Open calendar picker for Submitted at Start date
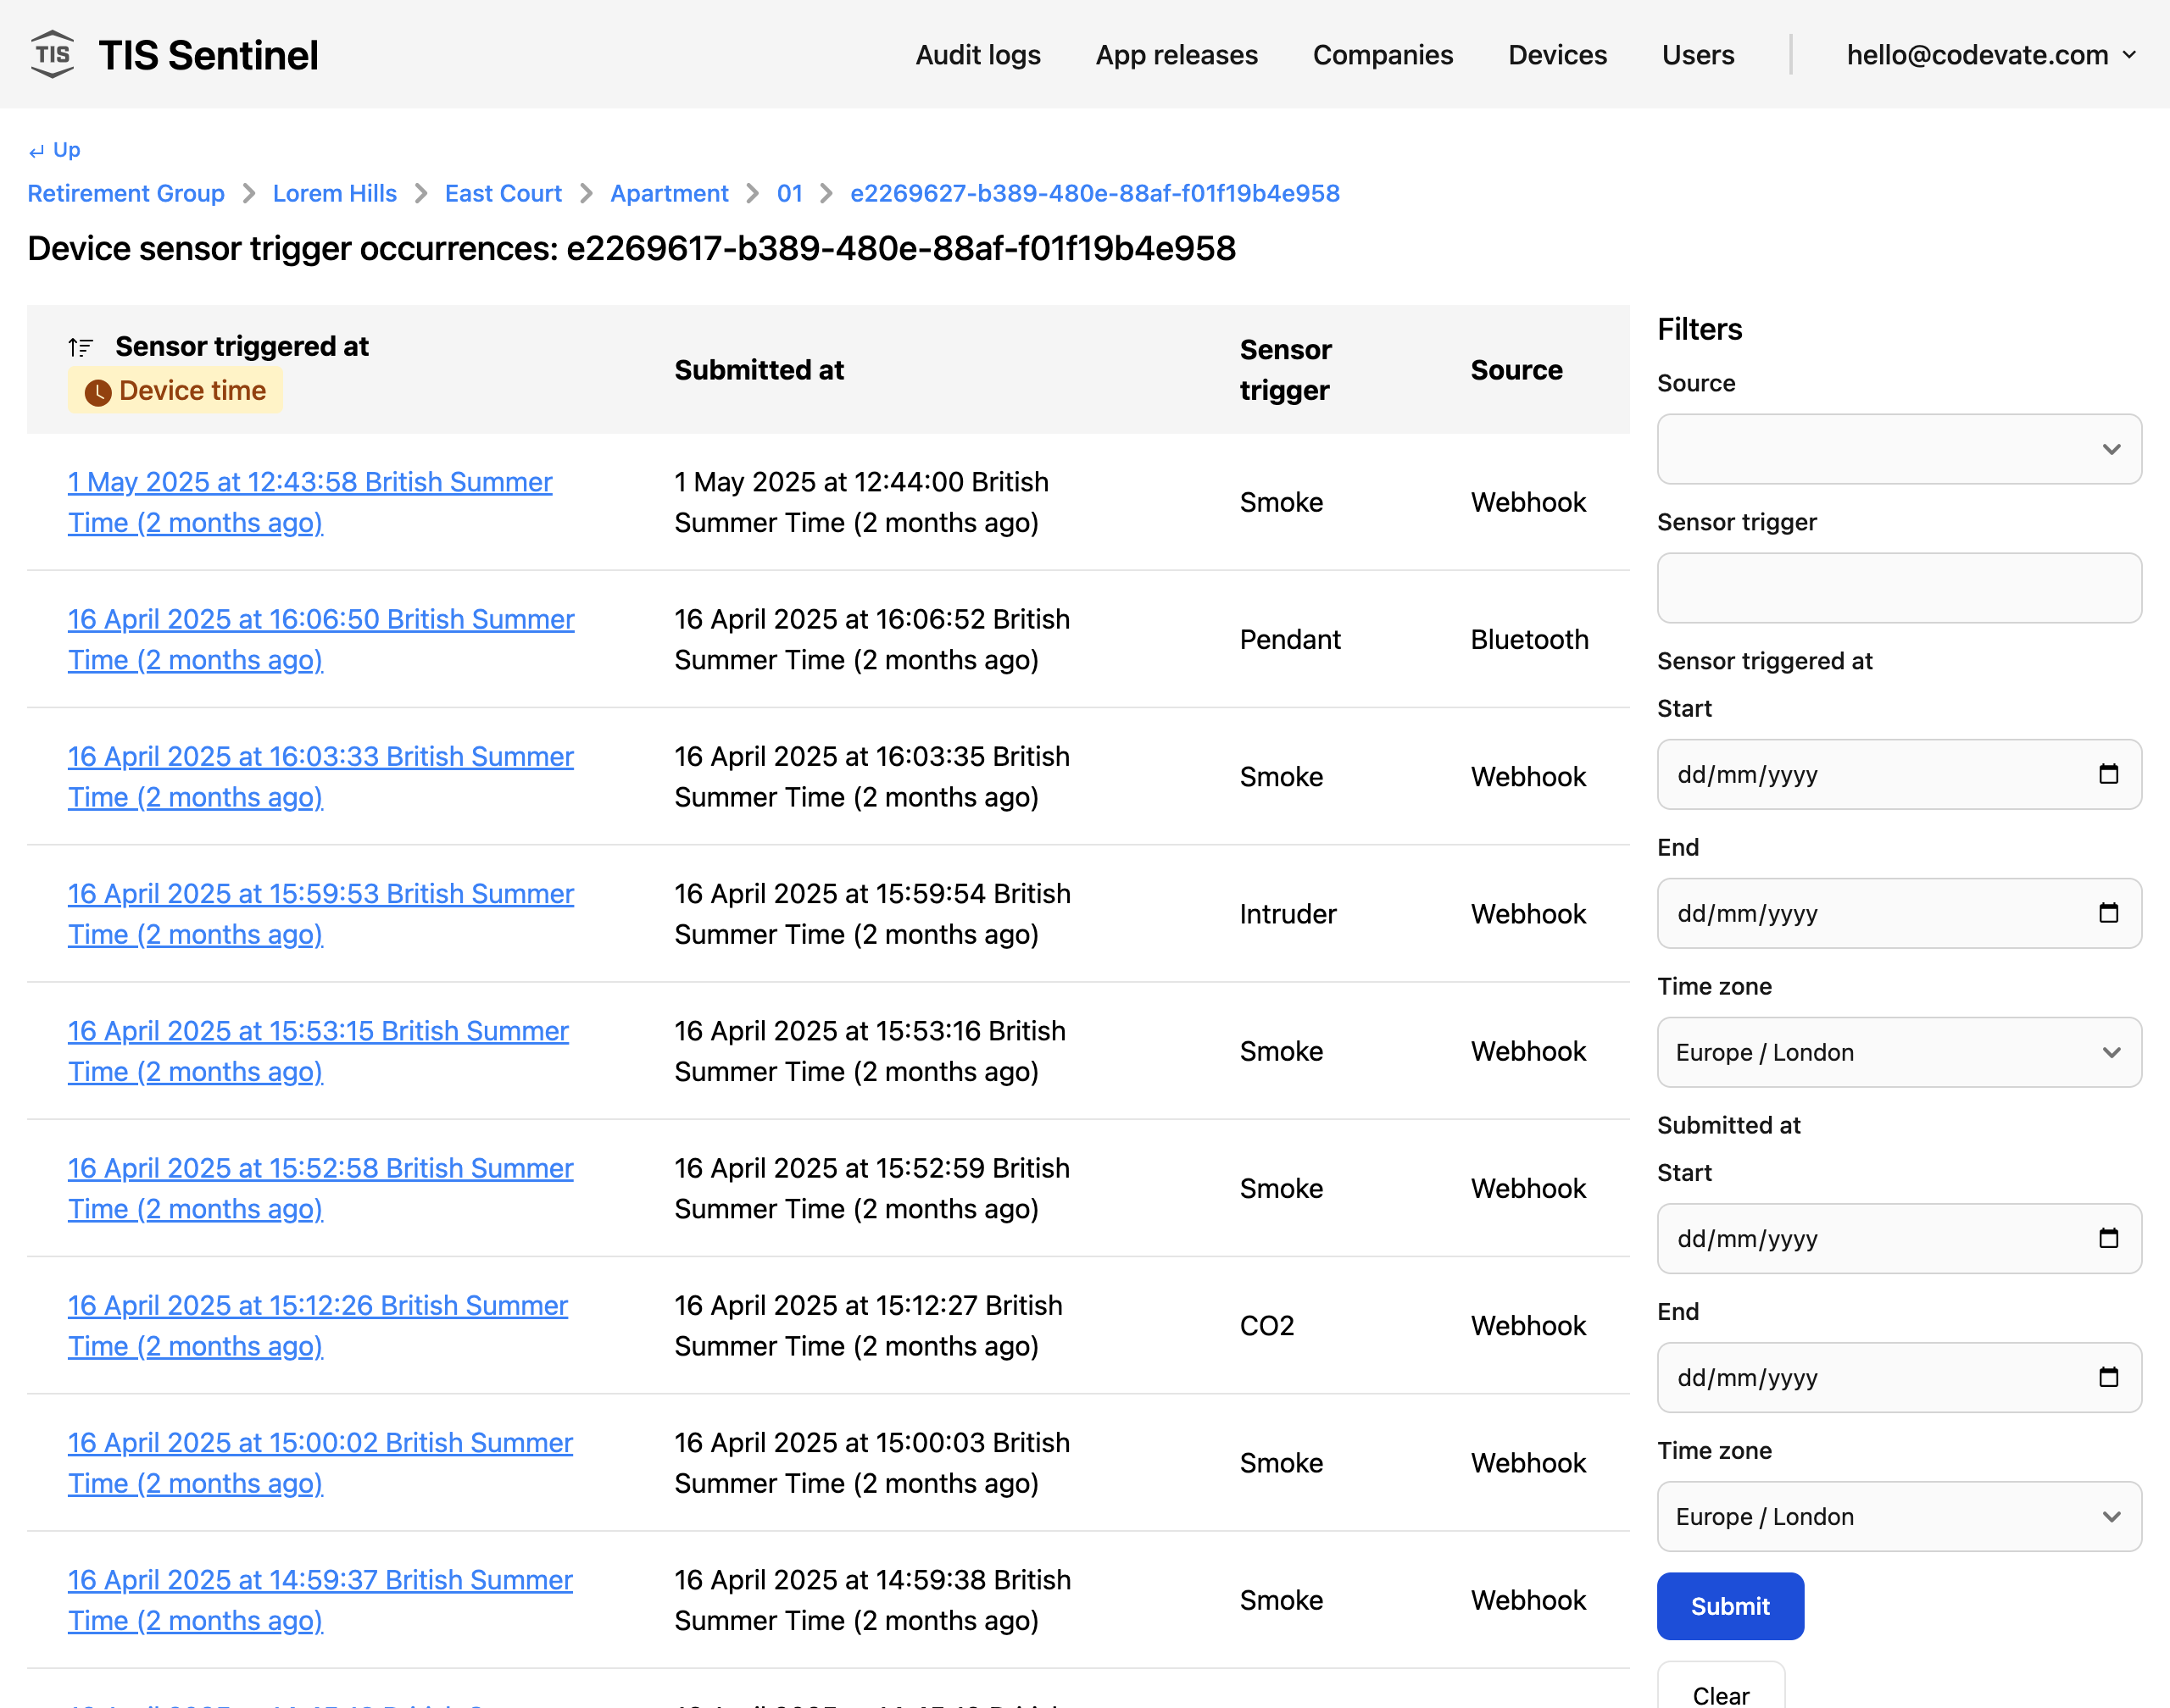Screen dimensions: 2170x1708 click(2108, 1238)
